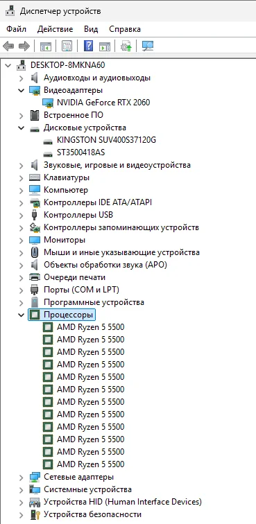Image resolution: width=256 pixels, height=524 pixels.
Task: Select the Компьютер category label
Action: (x=66, y=190)
